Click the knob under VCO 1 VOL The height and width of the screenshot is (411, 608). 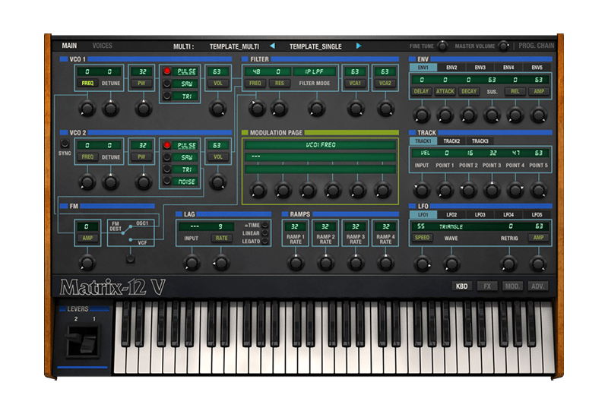point(219,108)
